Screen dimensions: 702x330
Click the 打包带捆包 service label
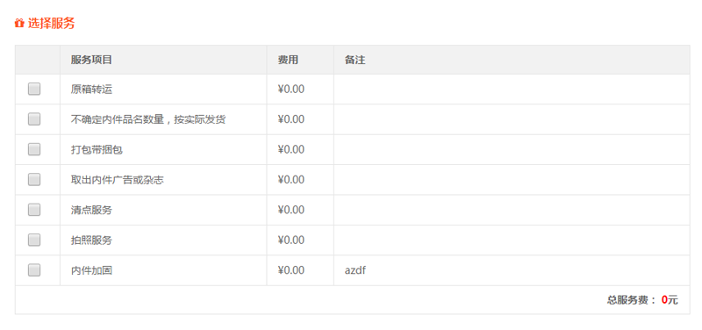[97, 149]
